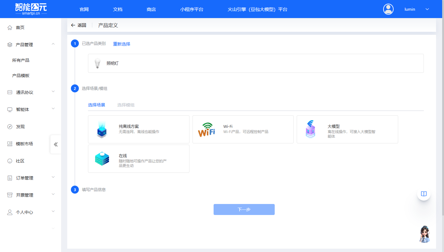Switch to the 选择模组 tab
The width and height of the screenshot is (444, 252).
[126, 105]
